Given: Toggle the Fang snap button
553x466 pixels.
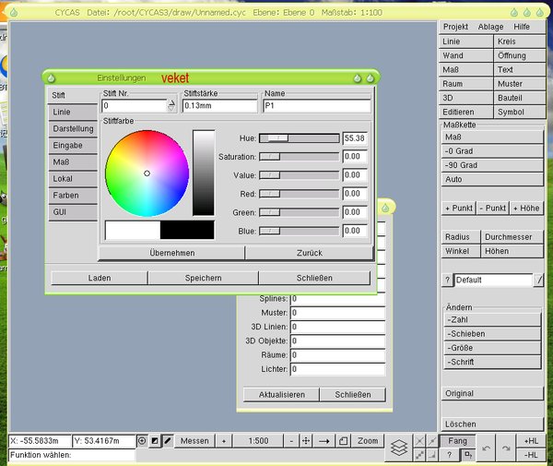Looking at the screenshot, I should point(458,441).
